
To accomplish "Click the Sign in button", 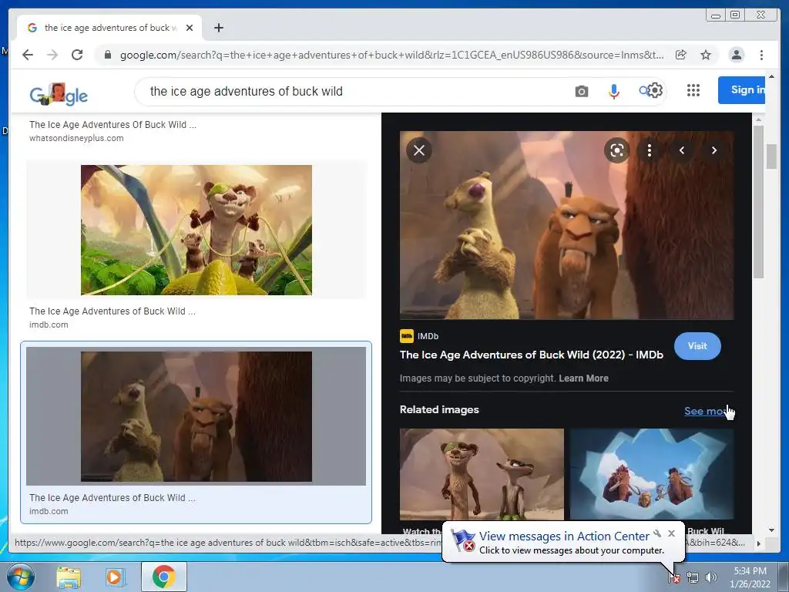I will (x=742, y=90).
